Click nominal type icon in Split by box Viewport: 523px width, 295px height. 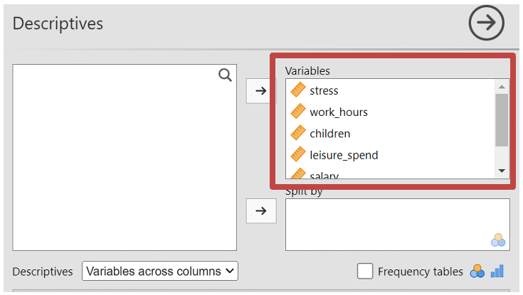pos(497,240)
